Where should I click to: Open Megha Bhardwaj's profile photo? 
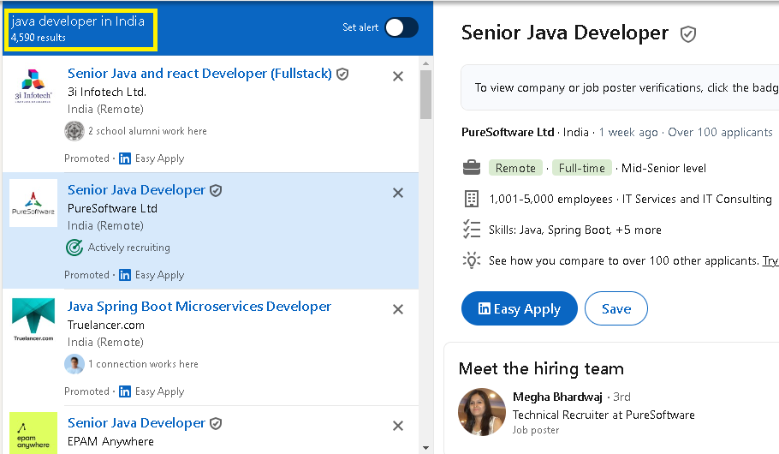[x=481, y=412]
